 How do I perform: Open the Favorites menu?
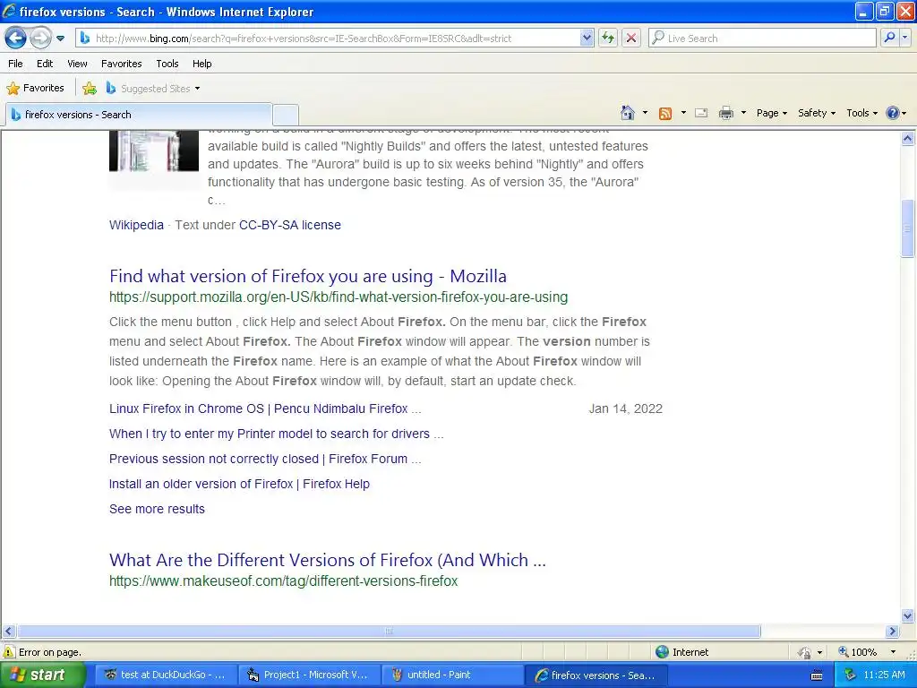(x=122, y=64)
